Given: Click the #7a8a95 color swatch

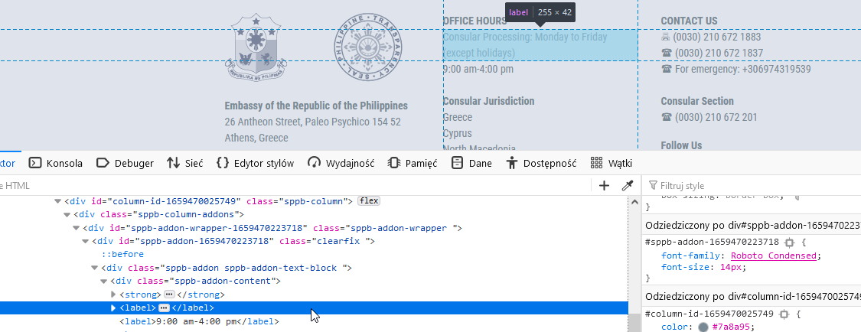Looking at the screenshot, I should [x=703, y=327].
